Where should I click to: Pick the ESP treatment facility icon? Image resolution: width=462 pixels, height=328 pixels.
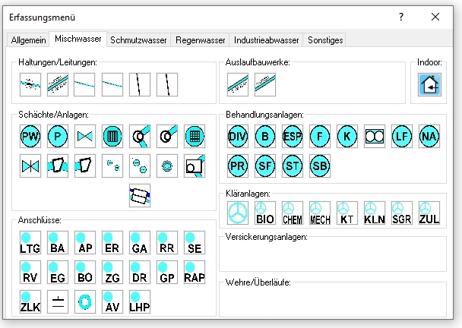point(293,136)
